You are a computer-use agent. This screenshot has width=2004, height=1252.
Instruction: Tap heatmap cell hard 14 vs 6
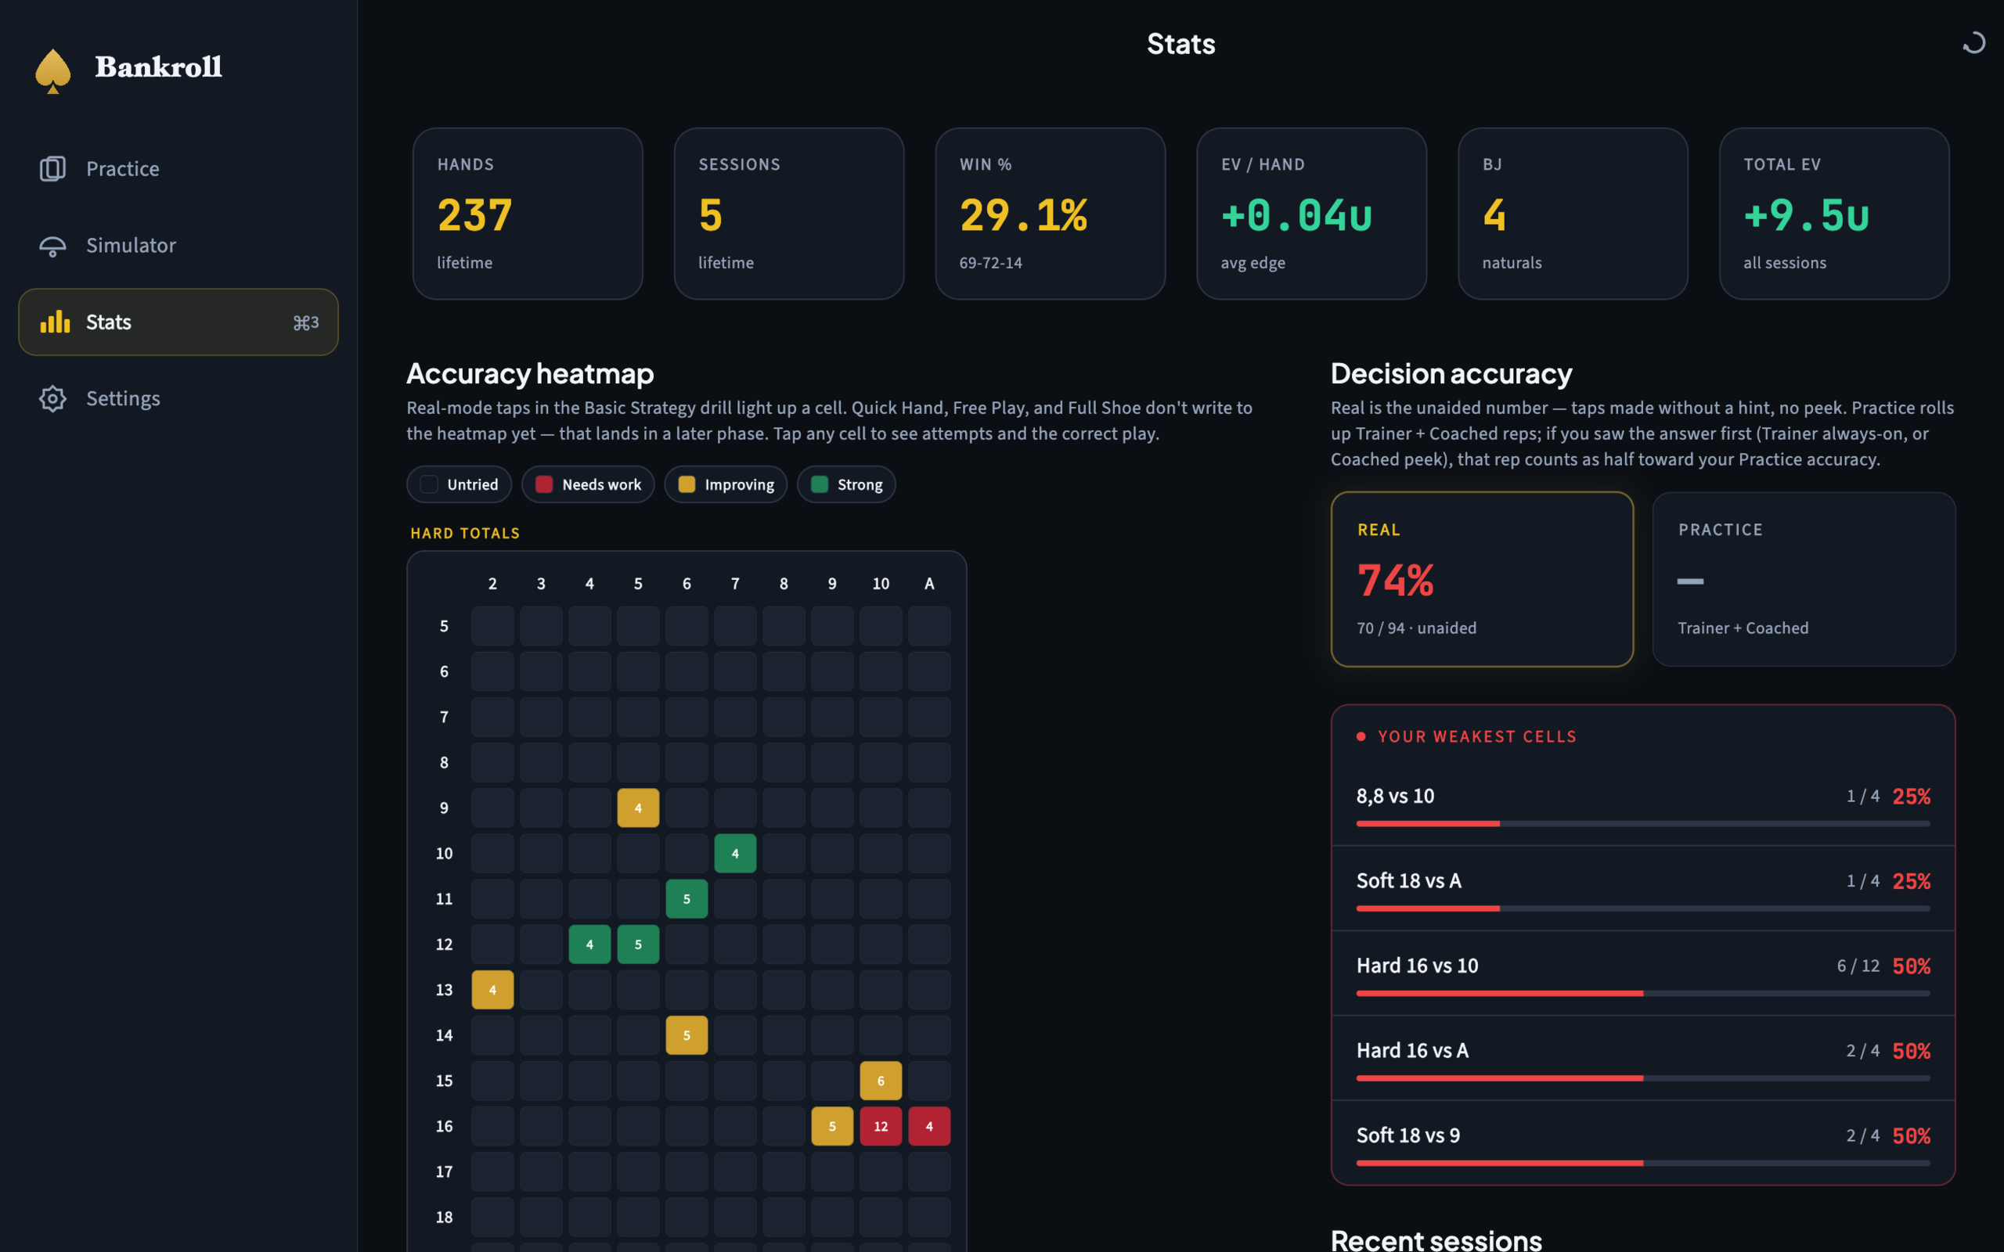coord(687,1035)
